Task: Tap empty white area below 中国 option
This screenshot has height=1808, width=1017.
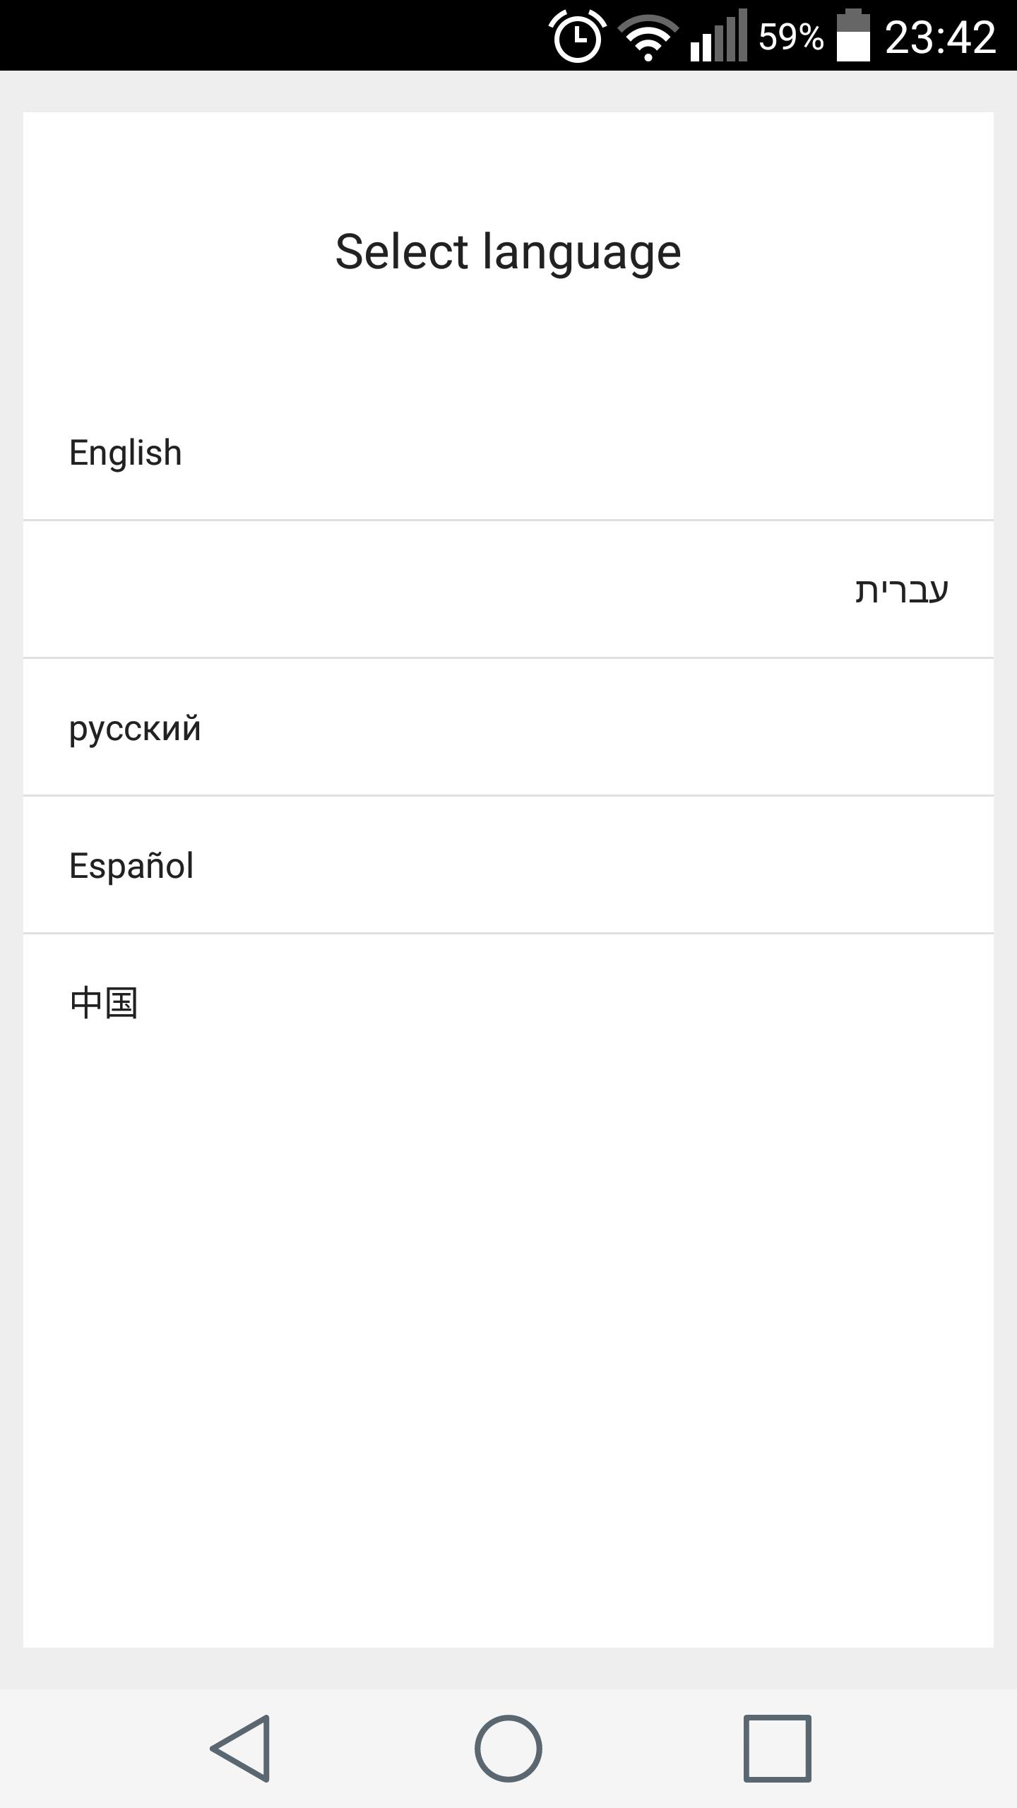Action: (x=509, y=1342)
